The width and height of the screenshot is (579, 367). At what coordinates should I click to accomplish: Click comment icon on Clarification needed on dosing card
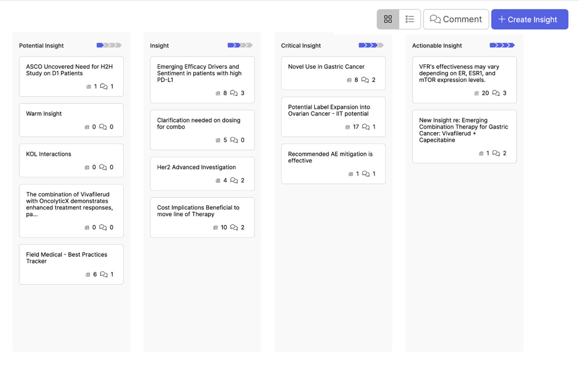coord(234,140)
